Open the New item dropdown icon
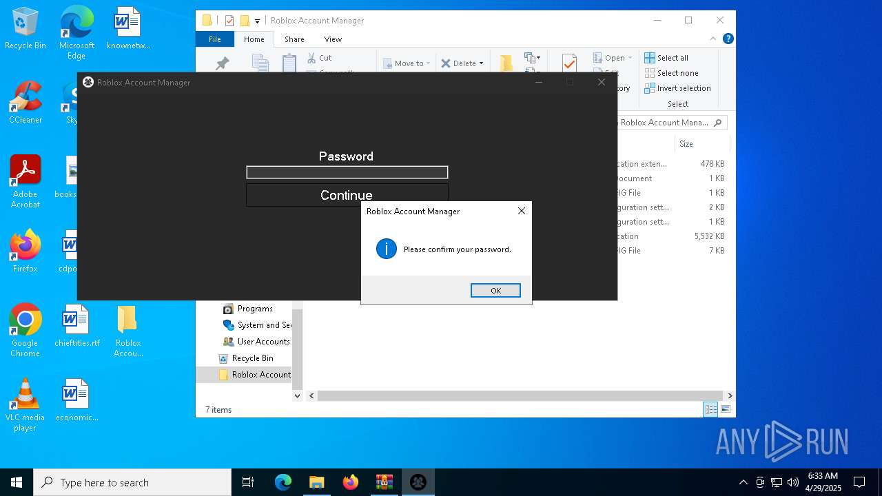The image size is (882, 496). coord(532,58)
